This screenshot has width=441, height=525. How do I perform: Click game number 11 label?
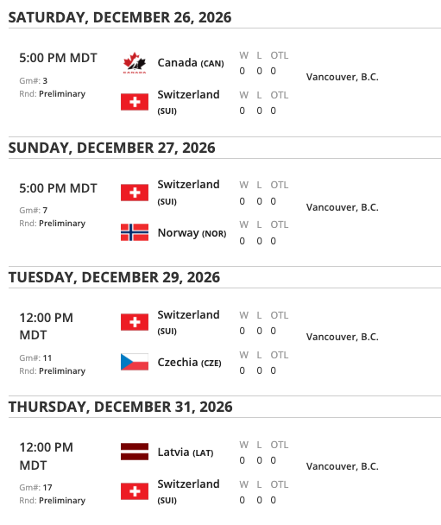(x=35, y=358)
